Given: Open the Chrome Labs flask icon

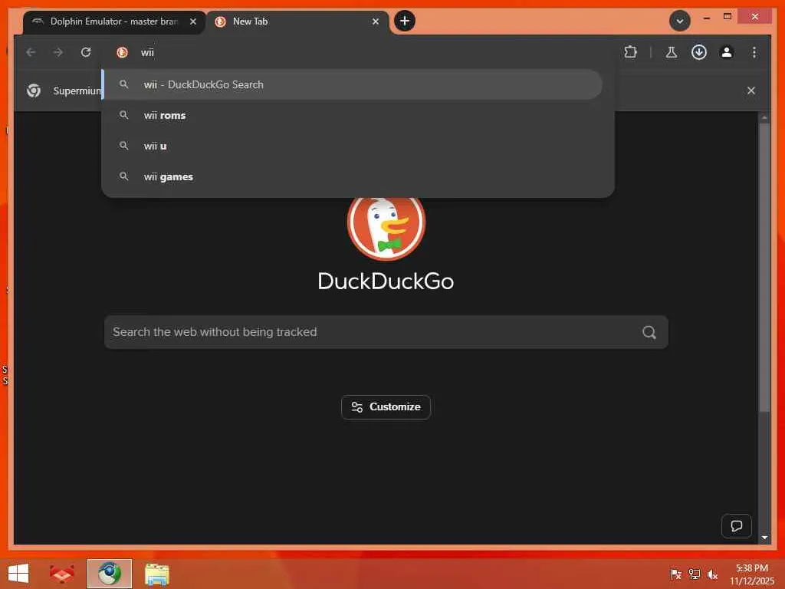Looking at the screenshot, I should (672, 52).
